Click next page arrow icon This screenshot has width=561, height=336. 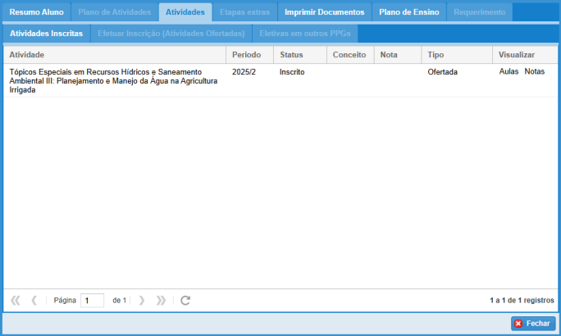point(142,301)
